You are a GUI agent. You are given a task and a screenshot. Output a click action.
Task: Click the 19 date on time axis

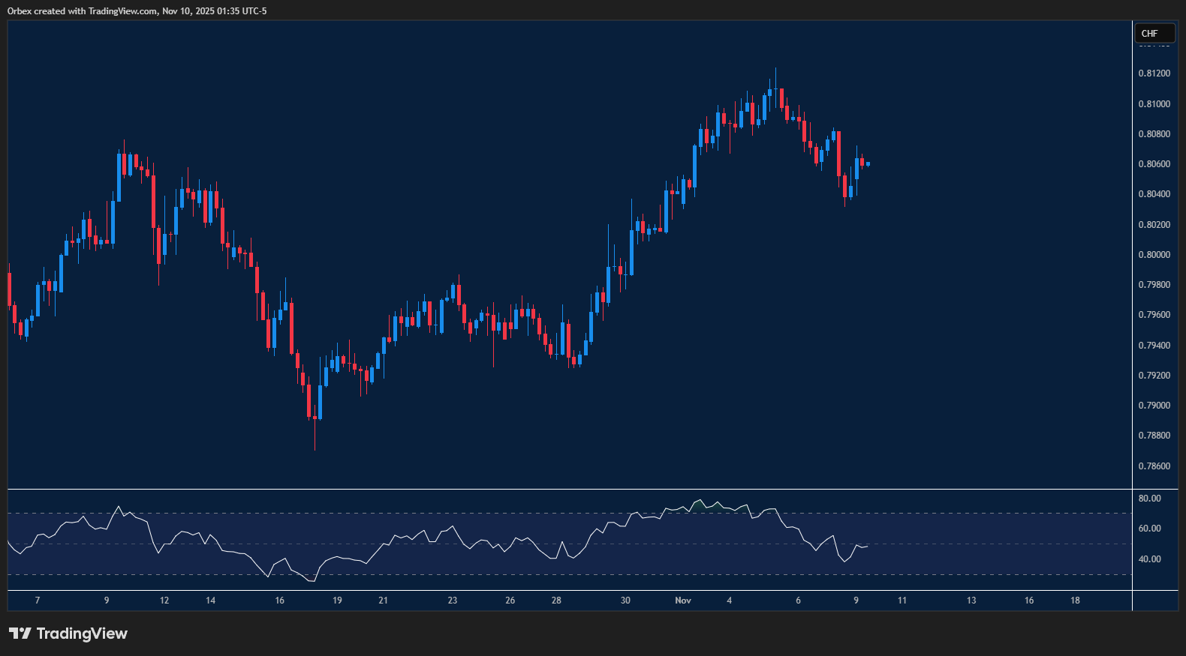click(337, 601)
